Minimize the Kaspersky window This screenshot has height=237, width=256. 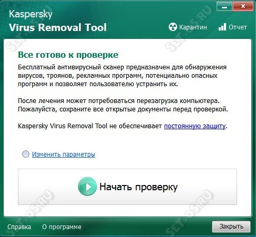coord(224,6)
